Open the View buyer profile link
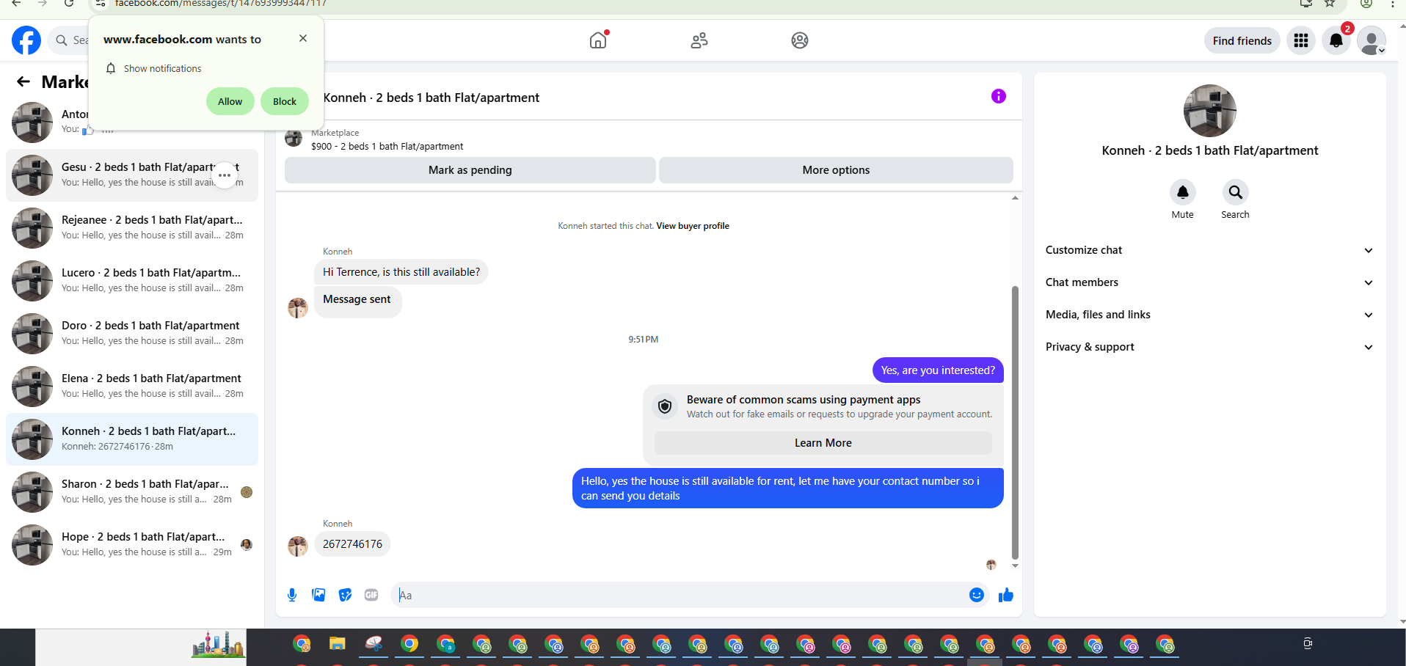Image resolution: width=1406 pixels, height=666 pixels. pyautogui.click(x=693, y=226)
